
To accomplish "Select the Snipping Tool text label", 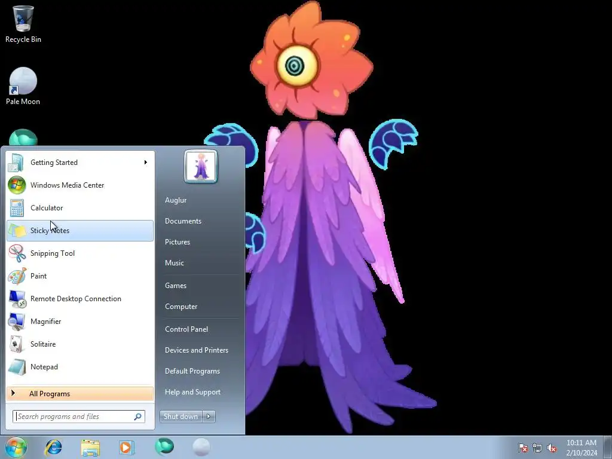I will click(53, 253).
